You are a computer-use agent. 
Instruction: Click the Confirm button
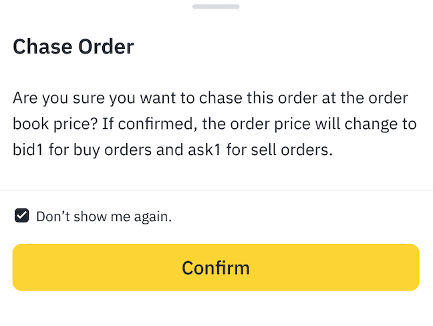coord(216,267)
